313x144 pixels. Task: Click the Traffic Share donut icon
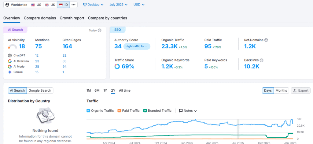tap(117, 66)
